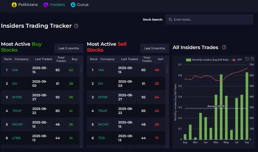Image resolution: width=258 pixels, height=152 pixels.
Task: Open TDS ticker link
Action: point(101,138)
